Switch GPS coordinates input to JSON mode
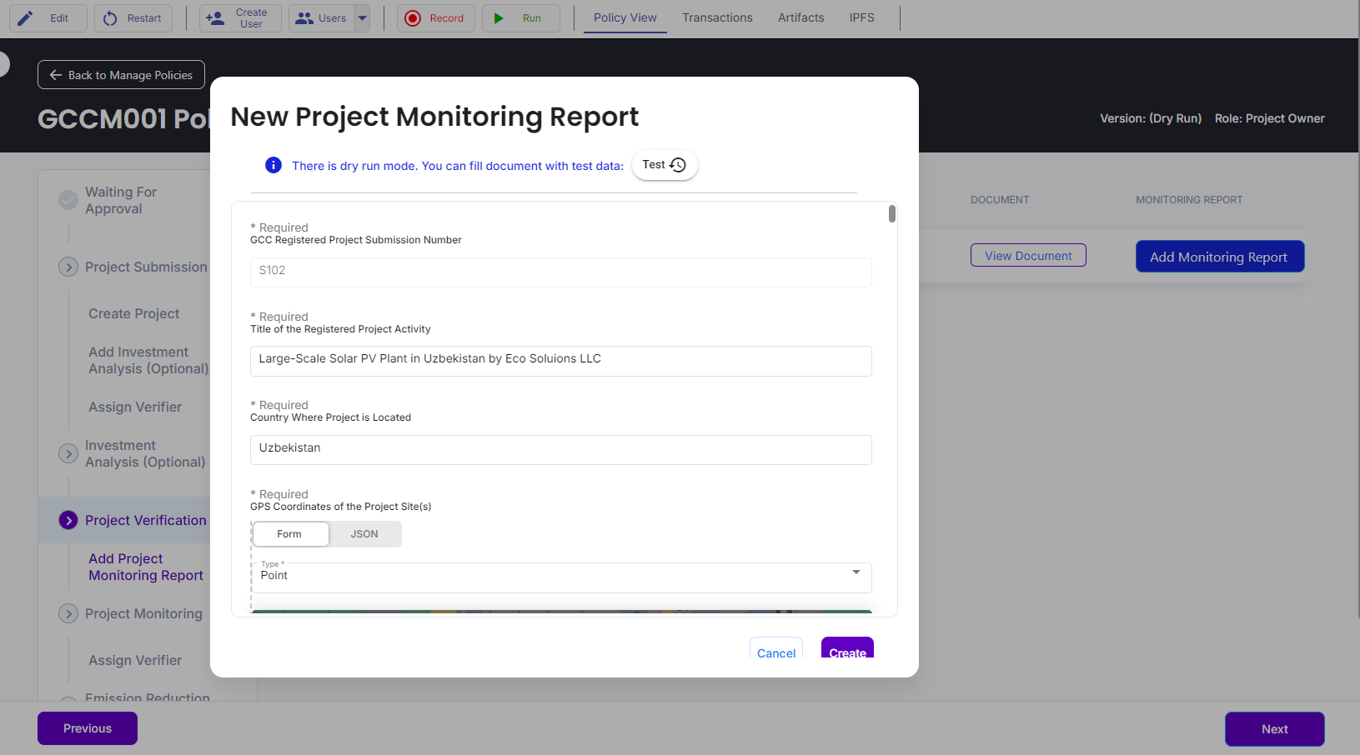 pos(364,534)
